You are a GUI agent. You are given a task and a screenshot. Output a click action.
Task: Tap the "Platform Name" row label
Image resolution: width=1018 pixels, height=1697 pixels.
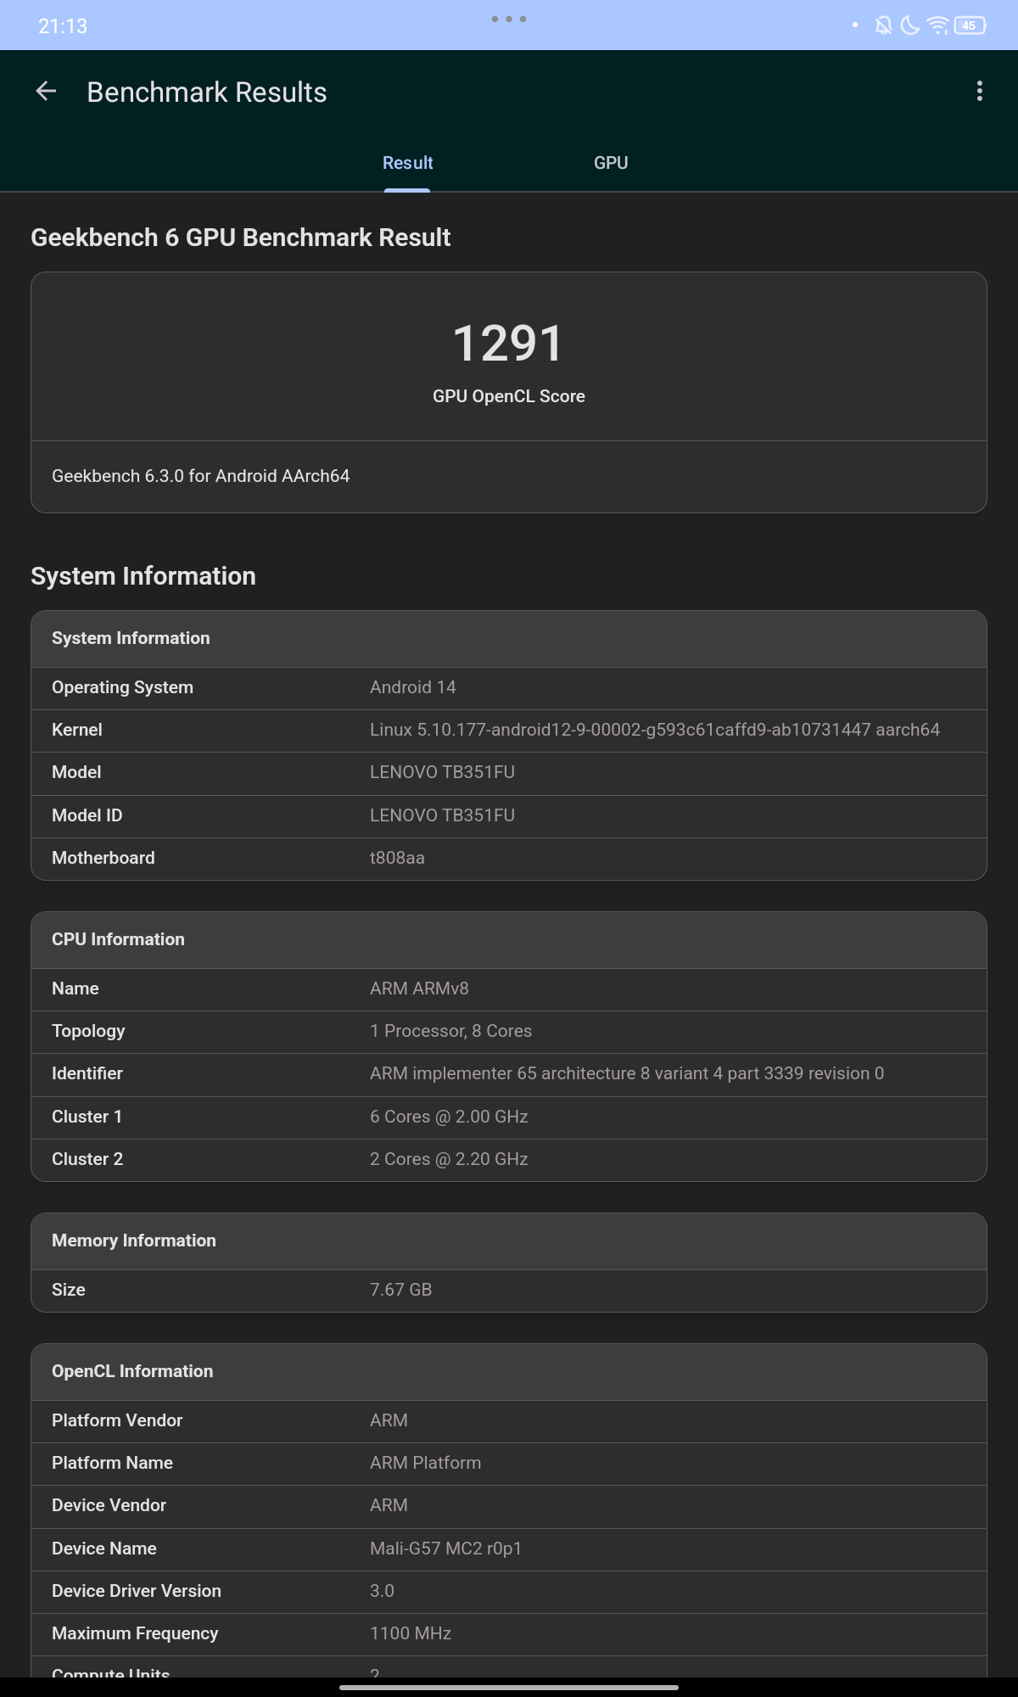112,1463
